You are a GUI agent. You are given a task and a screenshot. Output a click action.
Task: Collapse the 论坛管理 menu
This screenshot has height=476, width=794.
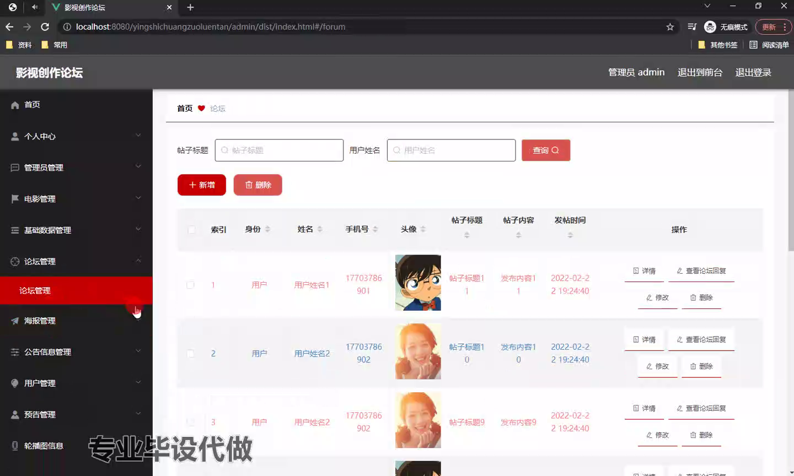coord(138,261)
